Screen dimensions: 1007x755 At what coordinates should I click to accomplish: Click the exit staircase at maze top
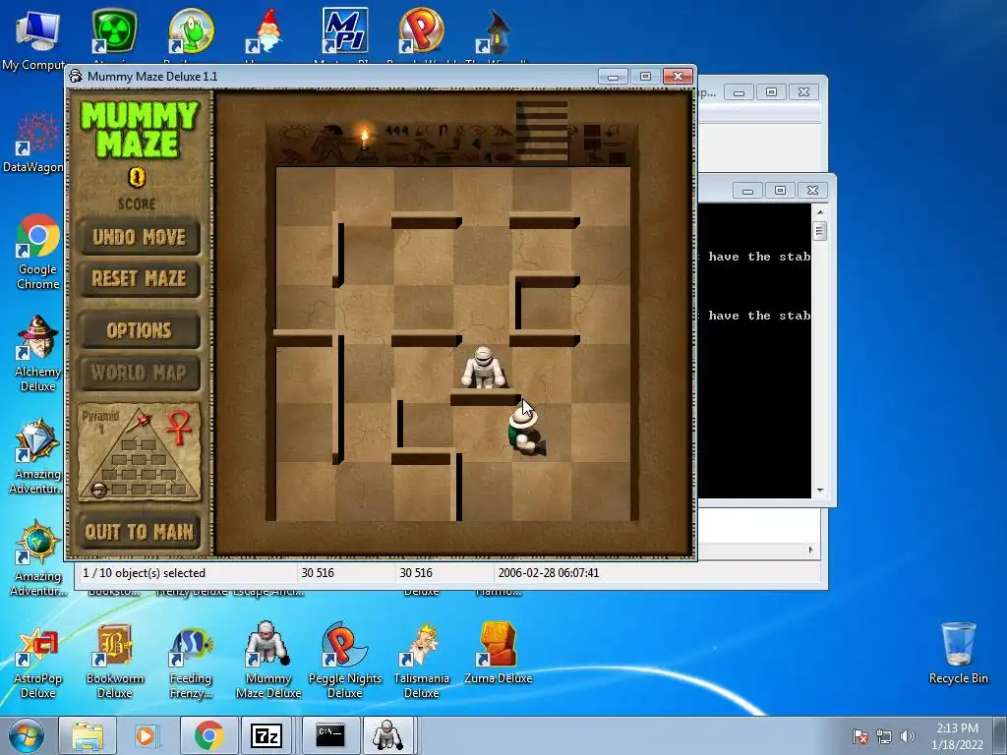coord(542,132)
